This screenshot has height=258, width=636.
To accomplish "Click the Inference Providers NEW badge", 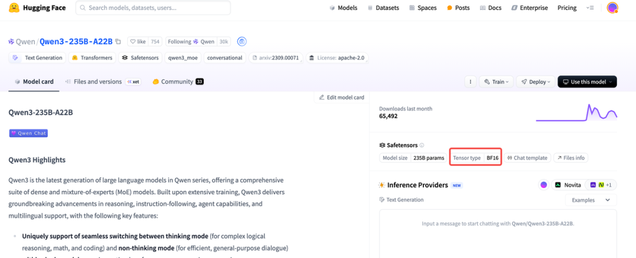I will (x=457, y=186).
